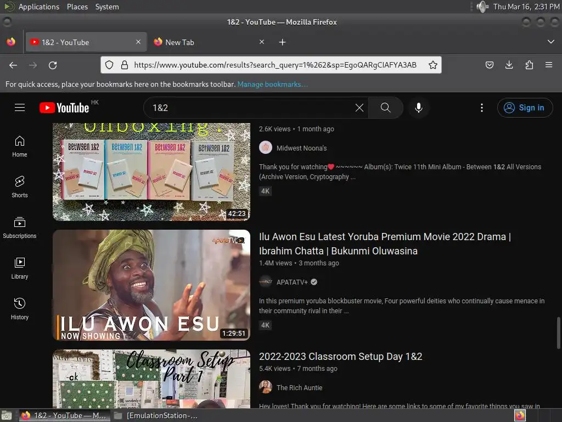562x422 pixels.
Task: Open 2022-2023 Classroom Setup Day 1&2 title
Action: pos(340,356)
